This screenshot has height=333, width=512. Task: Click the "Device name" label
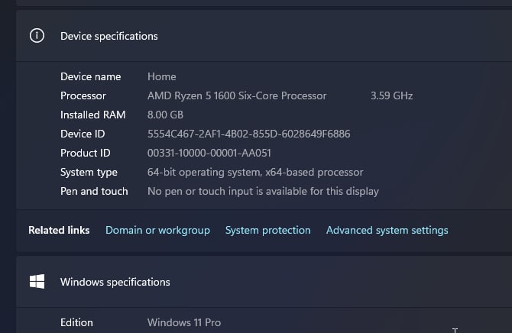point(91,76)
